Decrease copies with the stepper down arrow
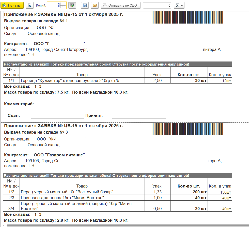Image resolution: width=249 pixels, height=227 pixels. 63,7
